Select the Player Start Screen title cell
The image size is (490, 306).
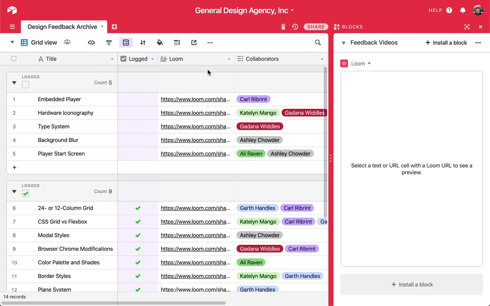tap(61, 153)
